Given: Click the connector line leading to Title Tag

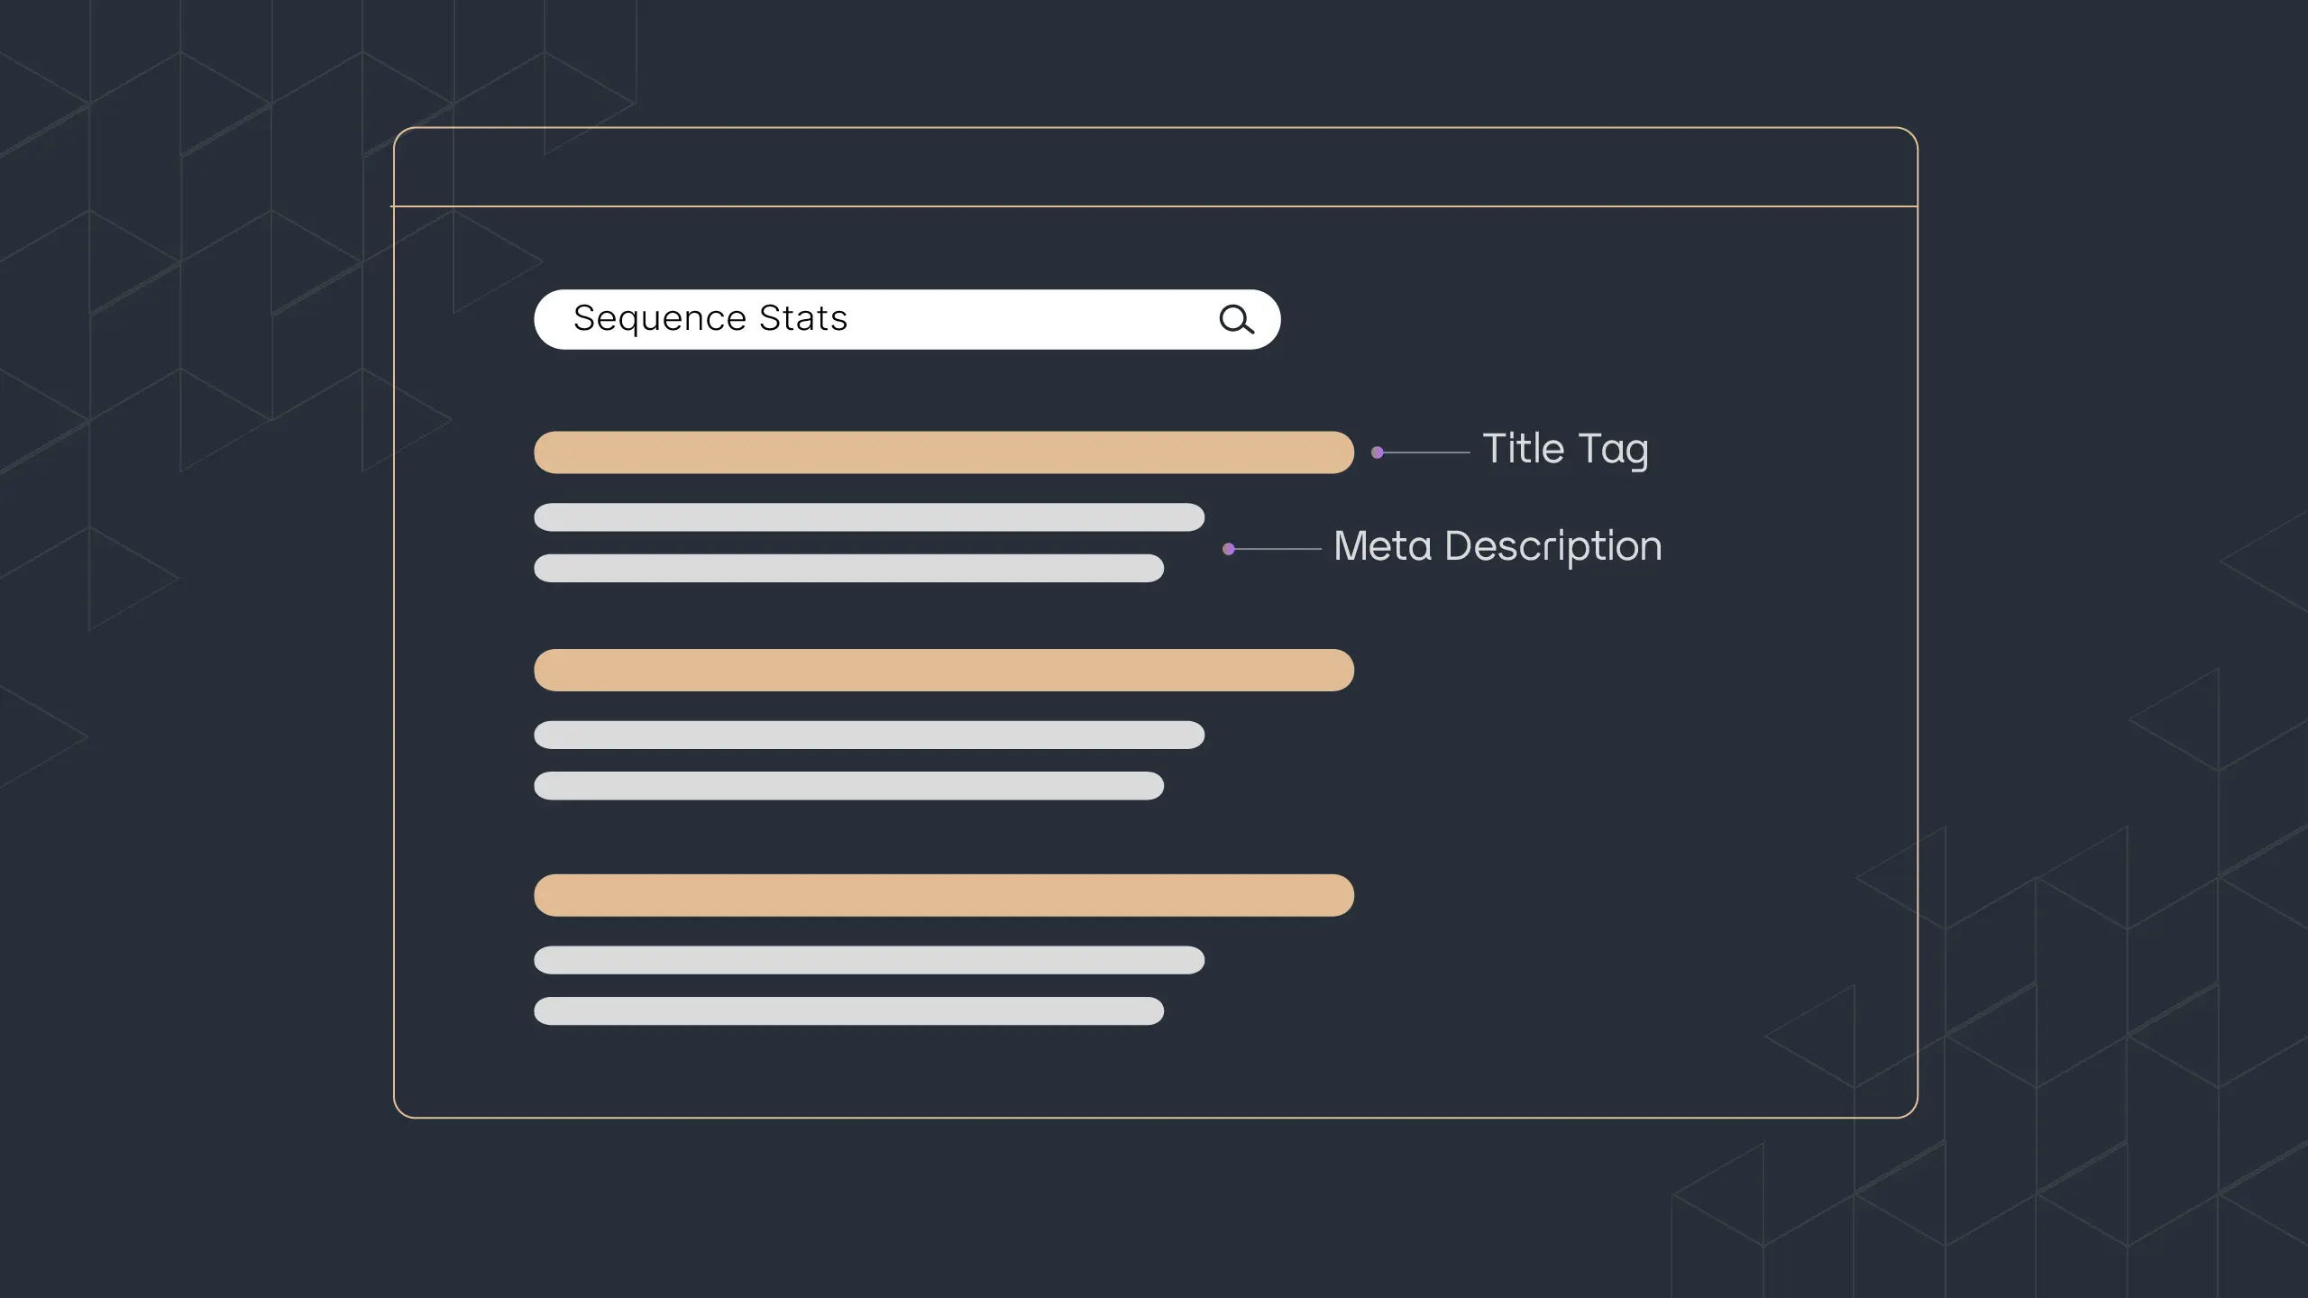Looking at the screenshot, I should point(1428,452).
